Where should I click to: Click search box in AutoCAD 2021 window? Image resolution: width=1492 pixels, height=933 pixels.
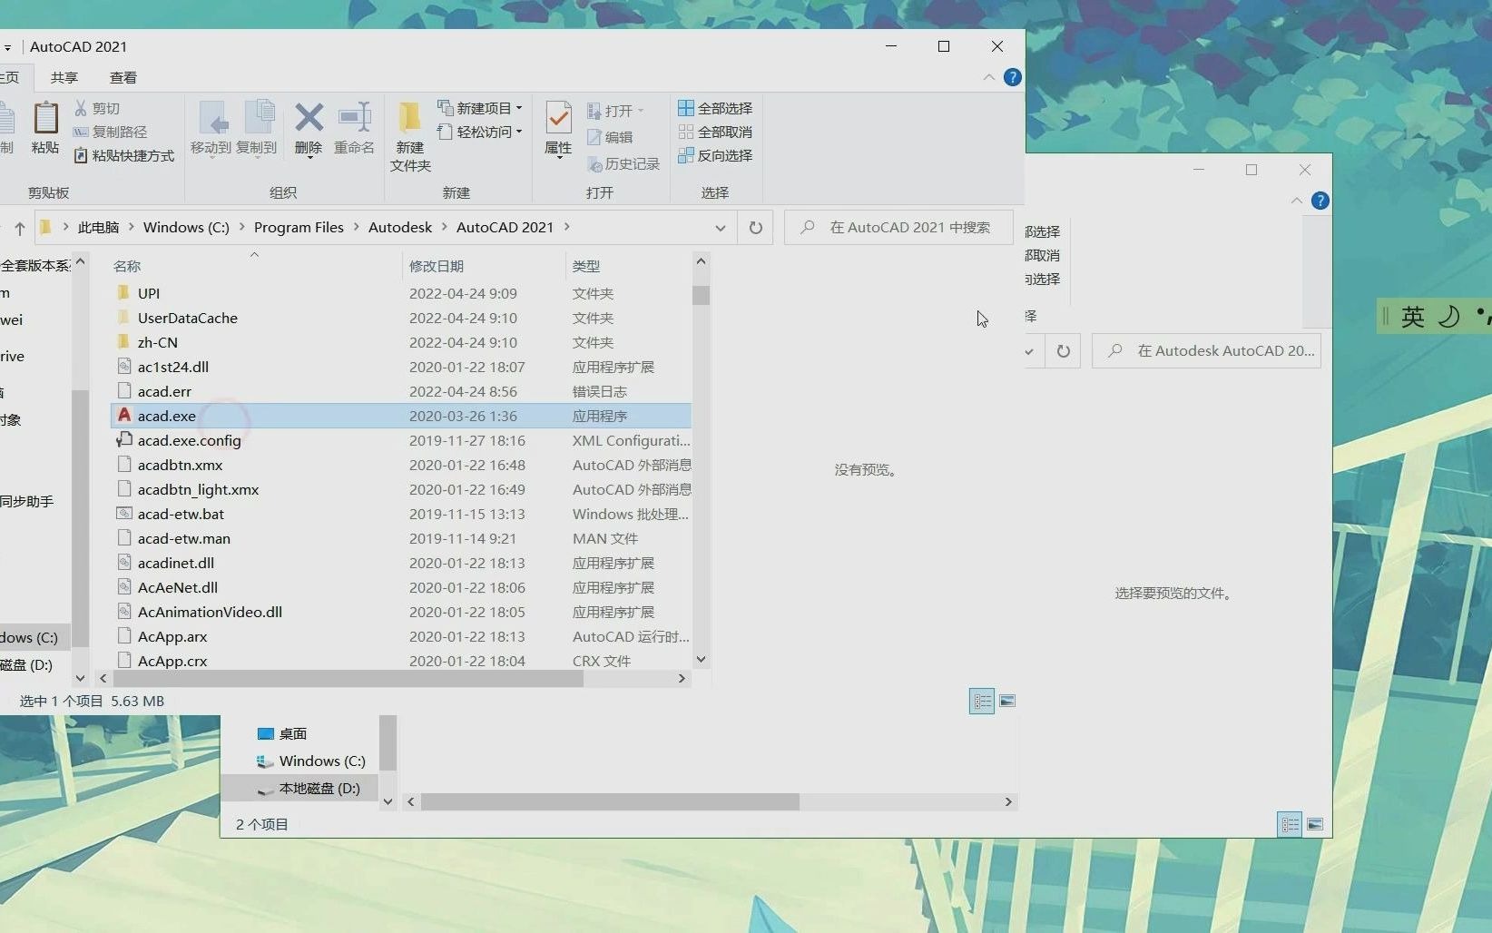tap(898, 228)
